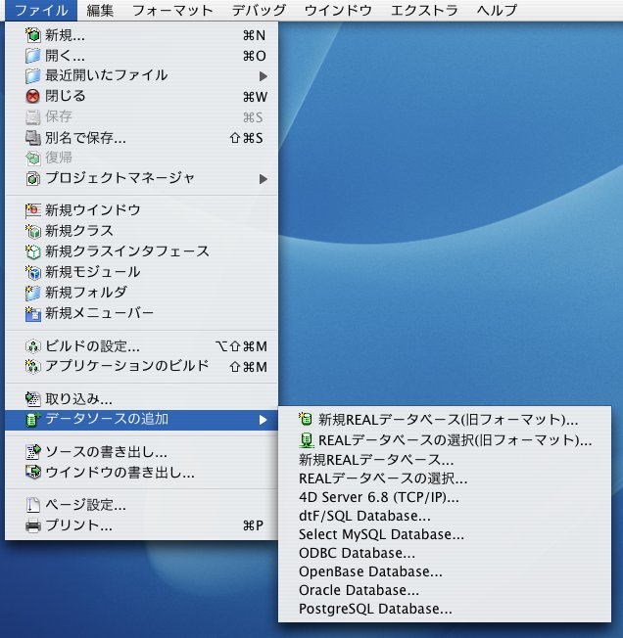
Task: Click the データソースの追加 submenu arrow
Action: point(264,420)
